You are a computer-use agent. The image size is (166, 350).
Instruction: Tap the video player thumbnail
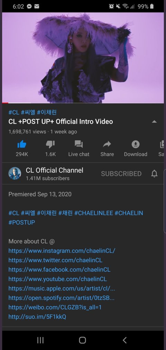(x=83, y=58)
